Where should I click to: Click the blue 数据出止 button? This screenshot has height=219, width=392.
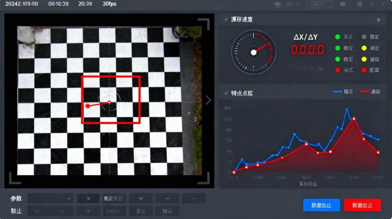point(321,205)
